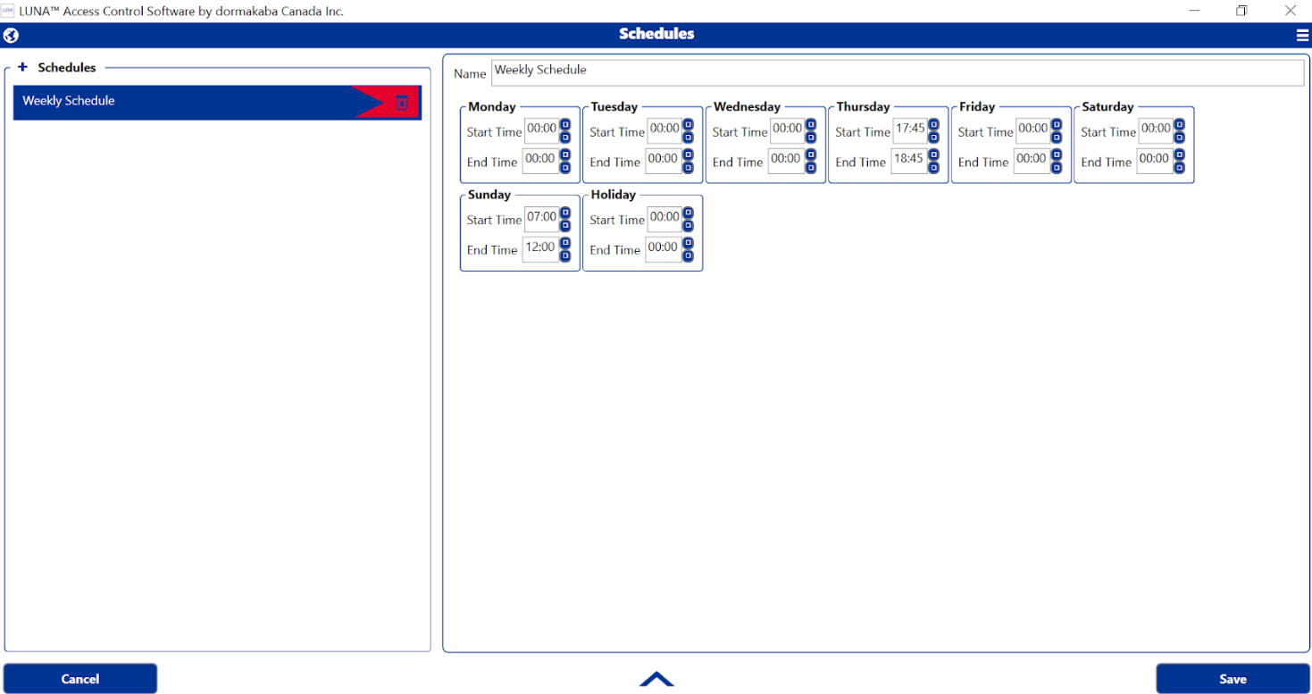Click the upper spinner button for Saturday Start Time

(x=1180, y=125)
